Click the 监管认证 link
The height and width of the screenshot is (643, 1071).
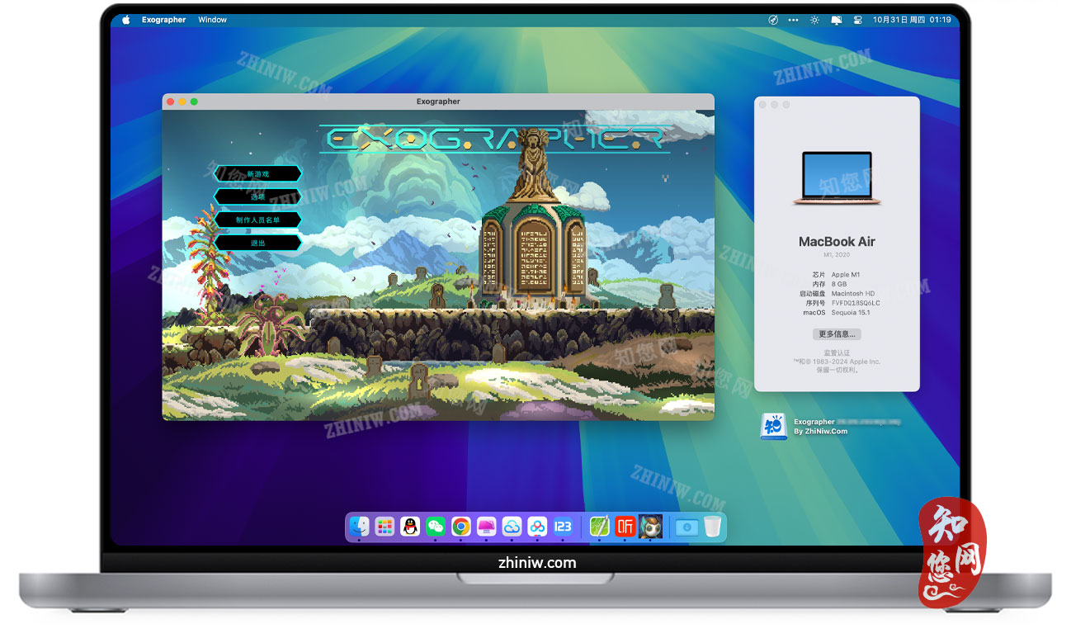(837, 352)
